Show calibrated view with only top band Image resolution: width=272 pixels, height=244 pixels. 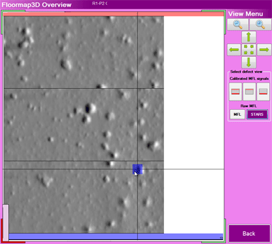(250, 91)
